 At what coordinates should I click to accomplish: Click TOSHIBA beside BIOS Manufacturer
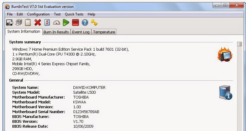(x=81, y=117)
